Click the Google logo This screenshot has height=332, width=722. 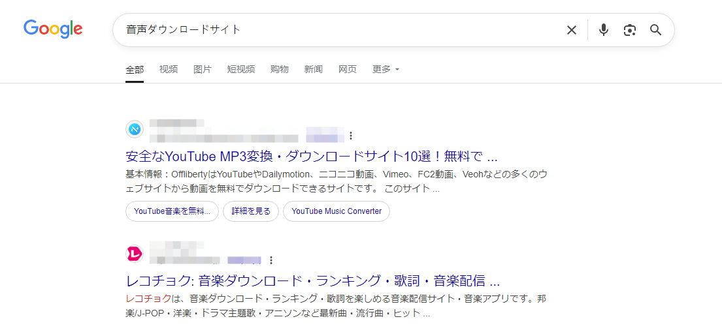click(x=53, y=29)
